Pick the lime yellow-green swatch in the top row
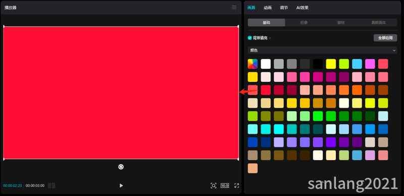This screenshot has height=196, width=404. [x=344, y=64]
